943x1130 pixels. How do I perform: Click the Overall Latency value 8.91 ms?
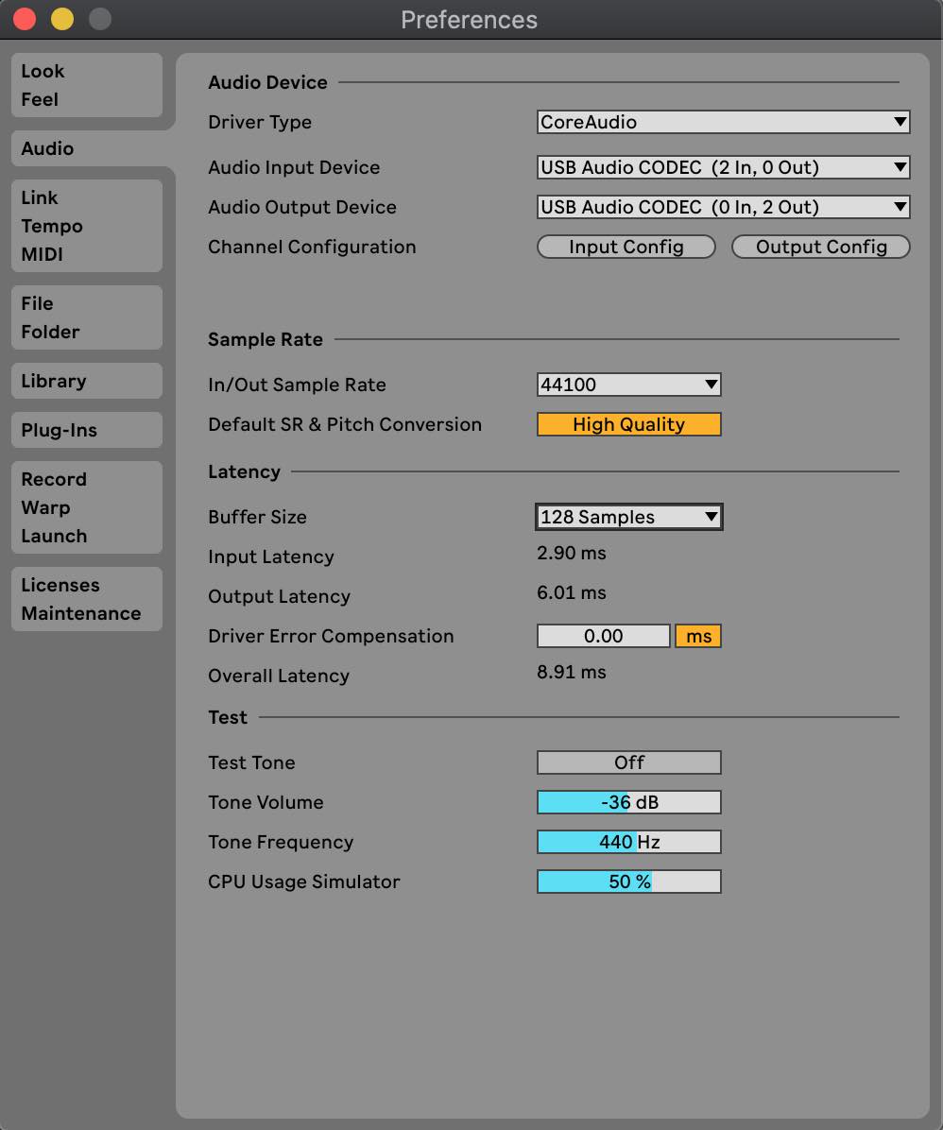coord(571,673)
